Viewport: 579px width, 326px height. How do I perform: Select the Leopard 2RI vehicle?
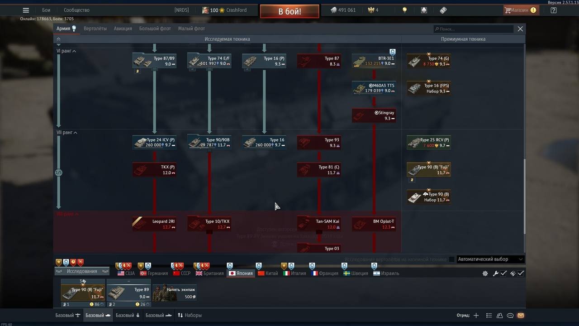(154, 224)
